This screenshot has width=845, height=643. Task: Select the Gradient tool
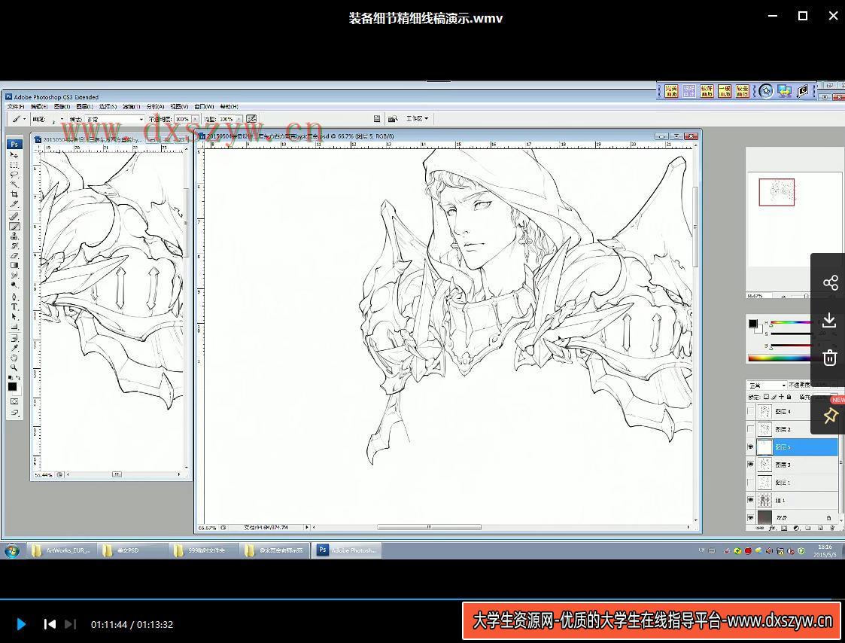point(14,265)
